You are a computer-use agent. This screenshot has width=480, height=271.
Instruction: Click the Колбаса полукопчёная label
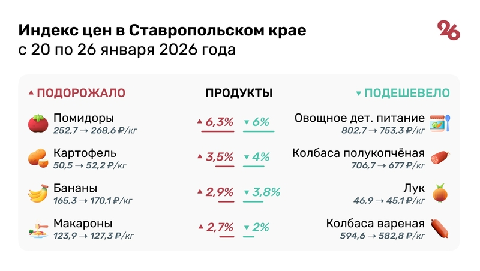358,153
